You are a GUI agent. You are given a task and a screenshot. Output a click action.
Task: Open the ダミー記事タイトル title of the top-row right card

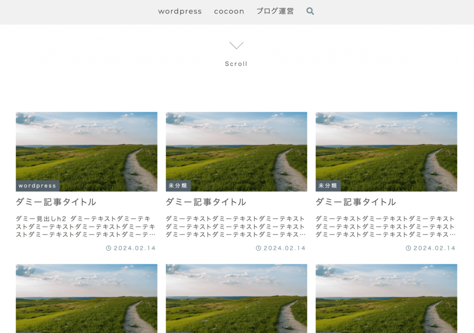(356, 202)
